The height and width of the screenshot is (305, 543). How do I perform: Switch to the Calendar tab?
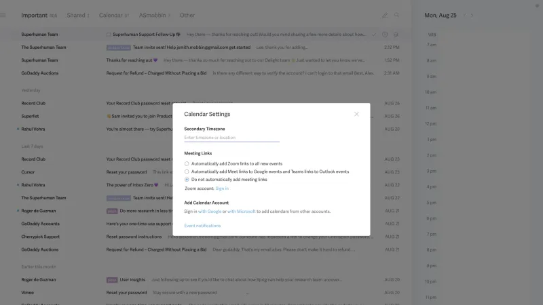[114, 15]
